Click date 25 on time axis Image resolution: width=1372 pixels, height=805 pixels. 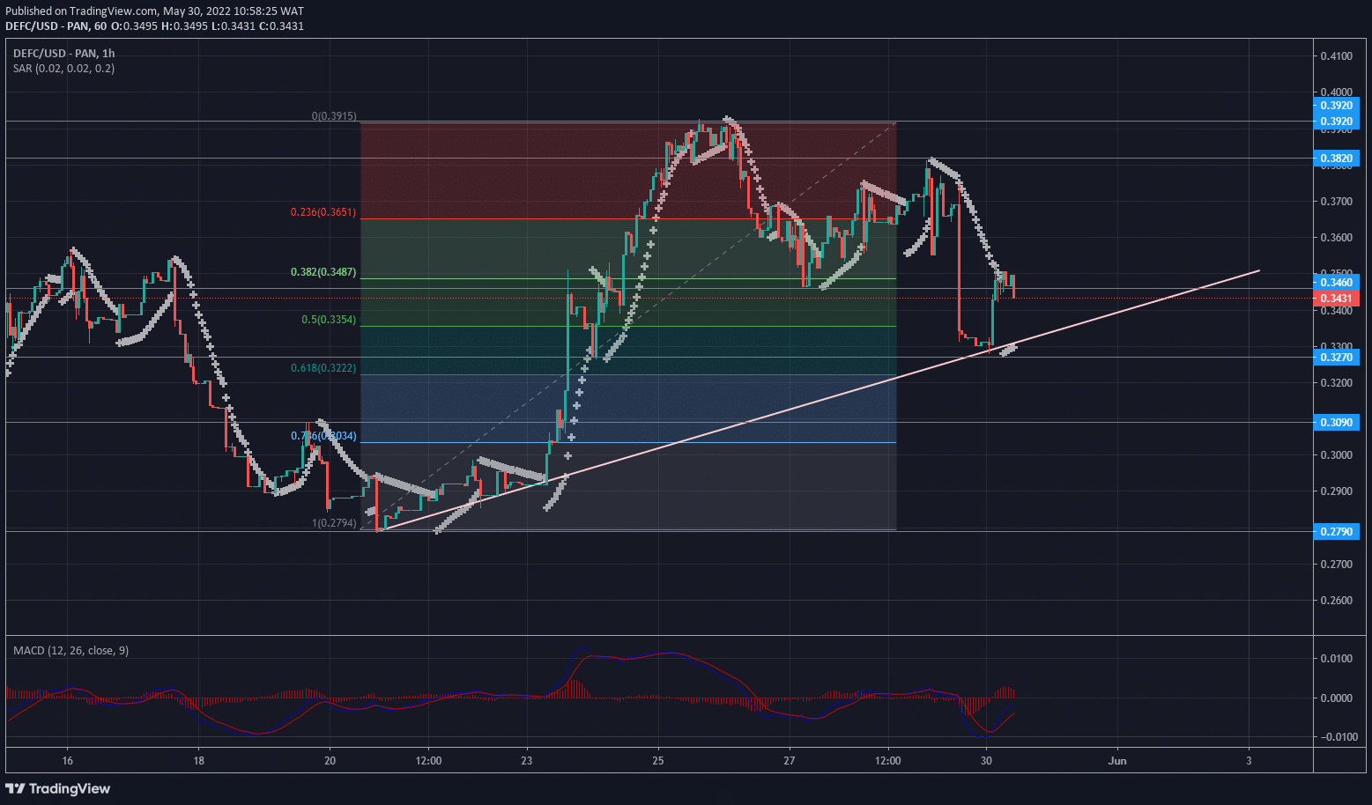[x=658, y=761]
